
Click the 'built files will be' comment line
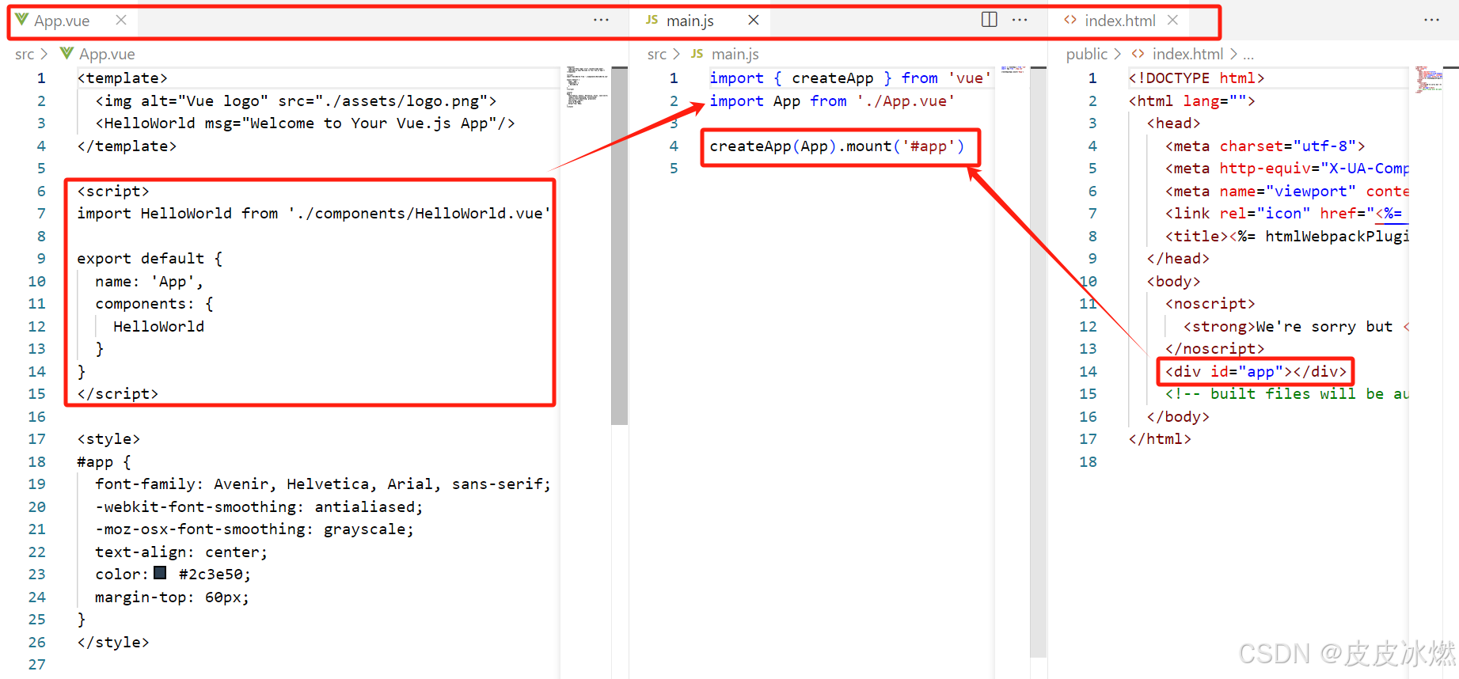[x=1286, y=393]
